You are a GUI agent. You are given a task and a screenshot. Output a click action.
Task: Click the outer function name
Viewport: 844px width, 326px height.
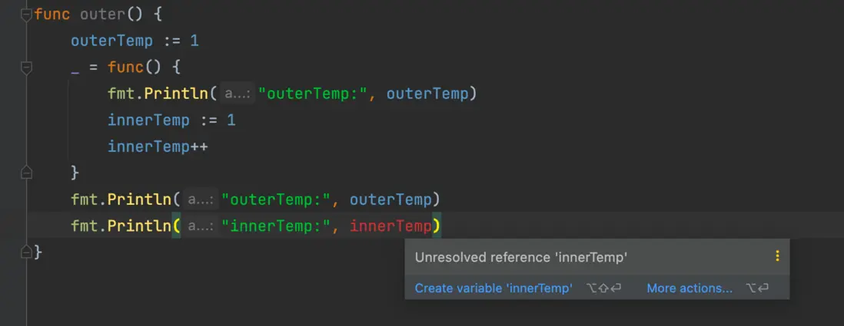102,15
